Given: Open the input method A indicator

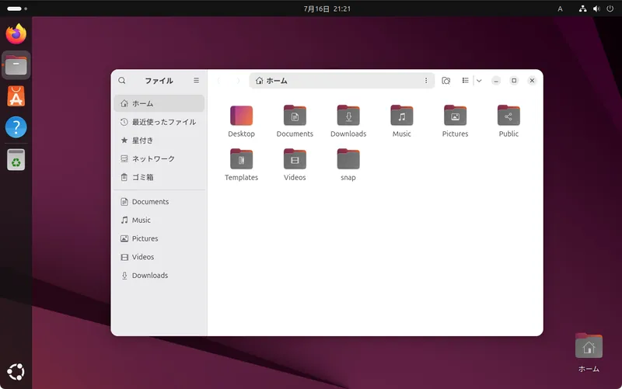Looking at the screenshot, I should click(560, 9).
